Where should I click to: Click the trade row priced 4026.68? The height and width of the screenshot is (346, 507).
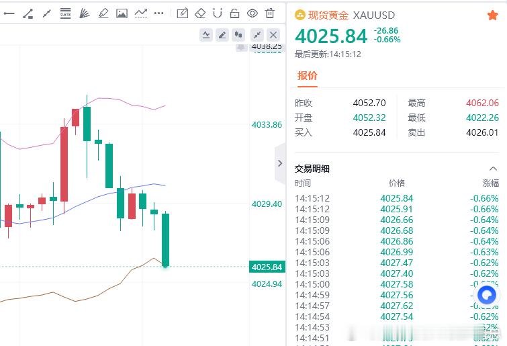pyautogui.click(x=397, y=230)
